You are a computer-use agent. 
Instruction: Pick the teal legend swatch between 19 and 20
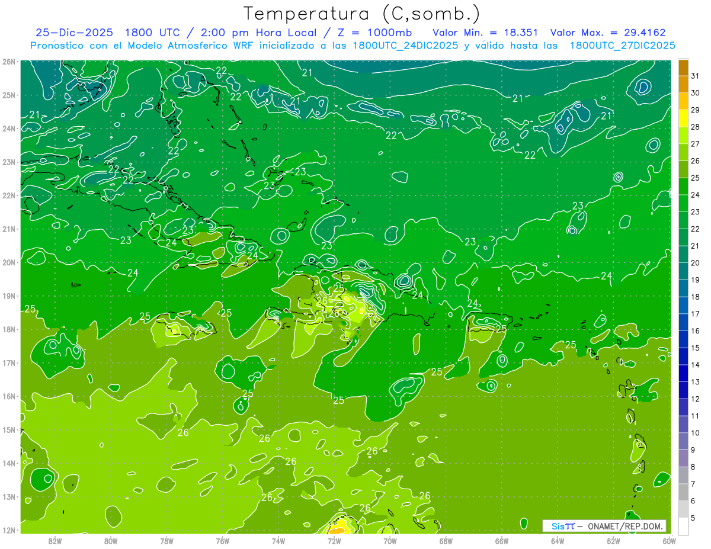point(683,271)
